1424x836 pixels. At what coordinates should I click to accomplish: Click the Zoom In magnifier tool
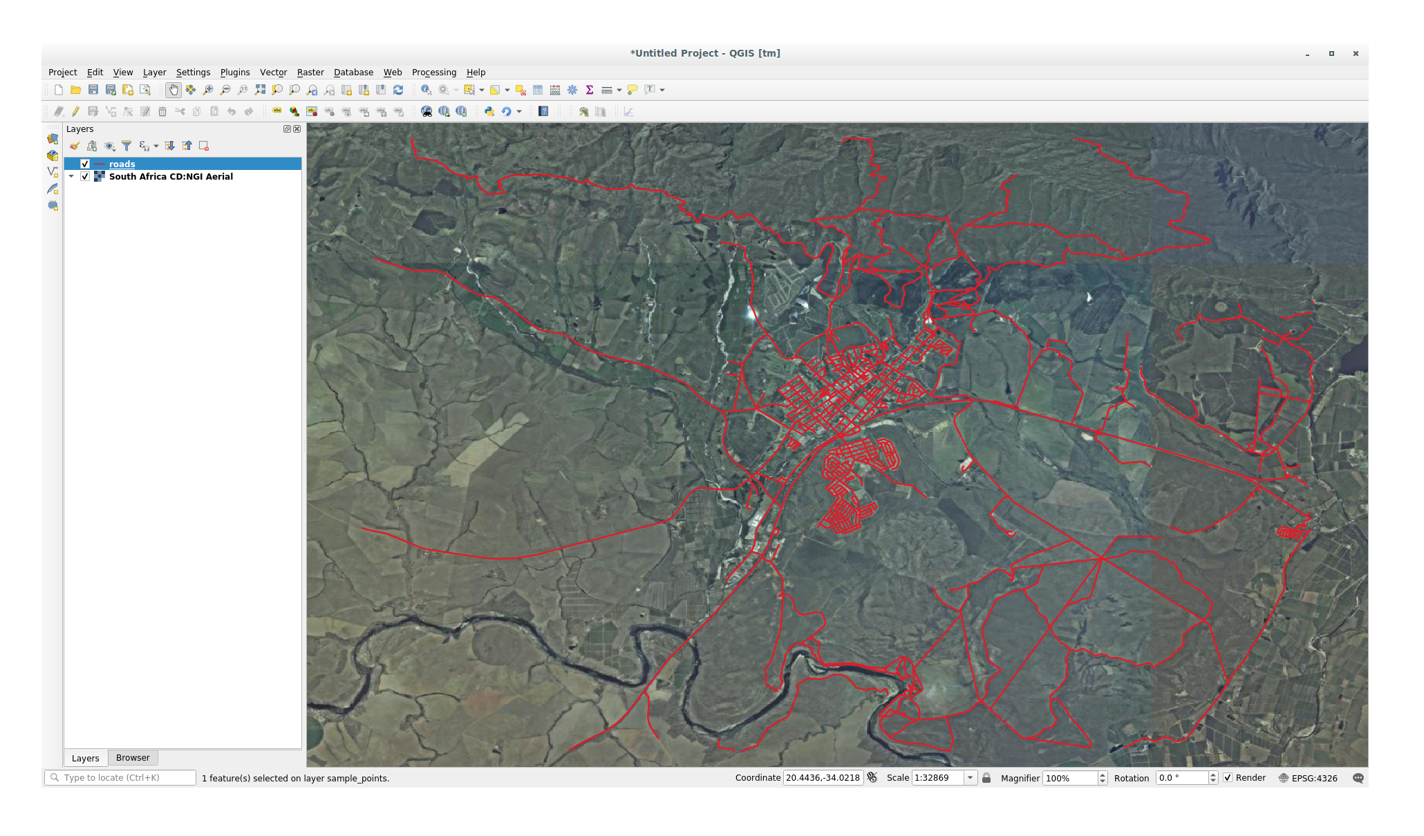point(208,90)
